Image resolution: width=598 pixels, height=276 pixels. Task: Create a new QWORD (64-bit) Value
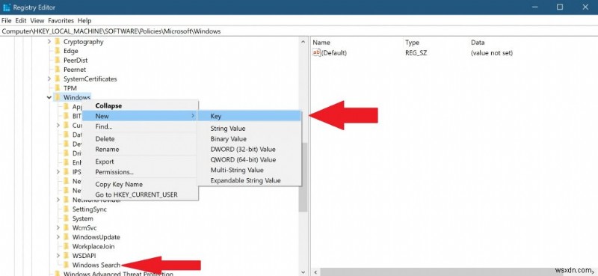[250, 159]
